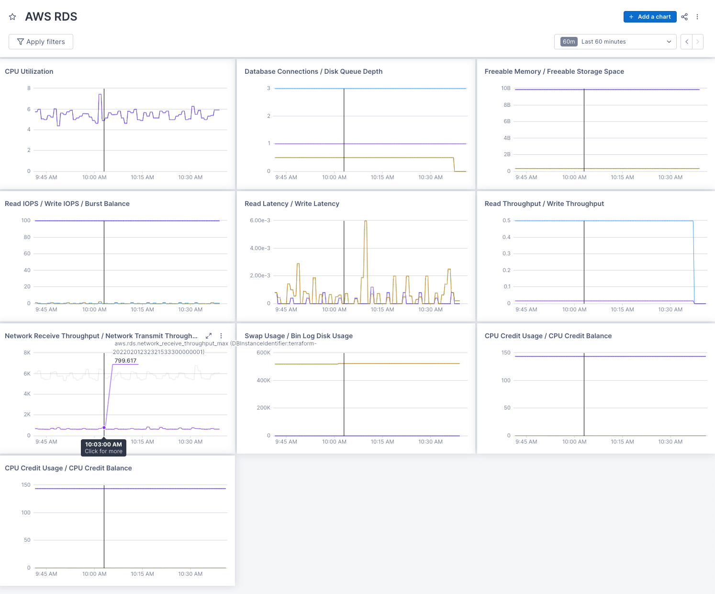Click the CPU Utilization chart title
The height and width of the screenshot is (594, 715).
(29, 71)
